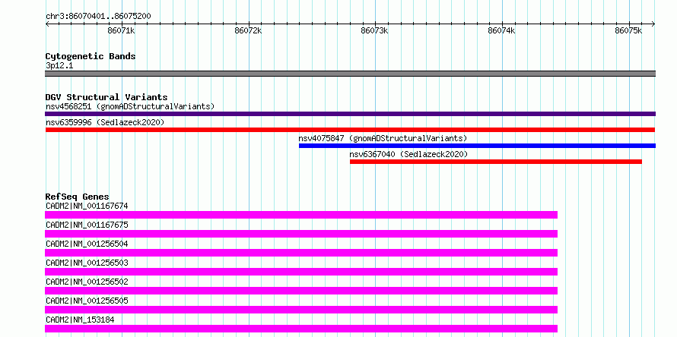
Task: Open the CADM2|NM_153184 gene label
Action: tap(80, 320)
